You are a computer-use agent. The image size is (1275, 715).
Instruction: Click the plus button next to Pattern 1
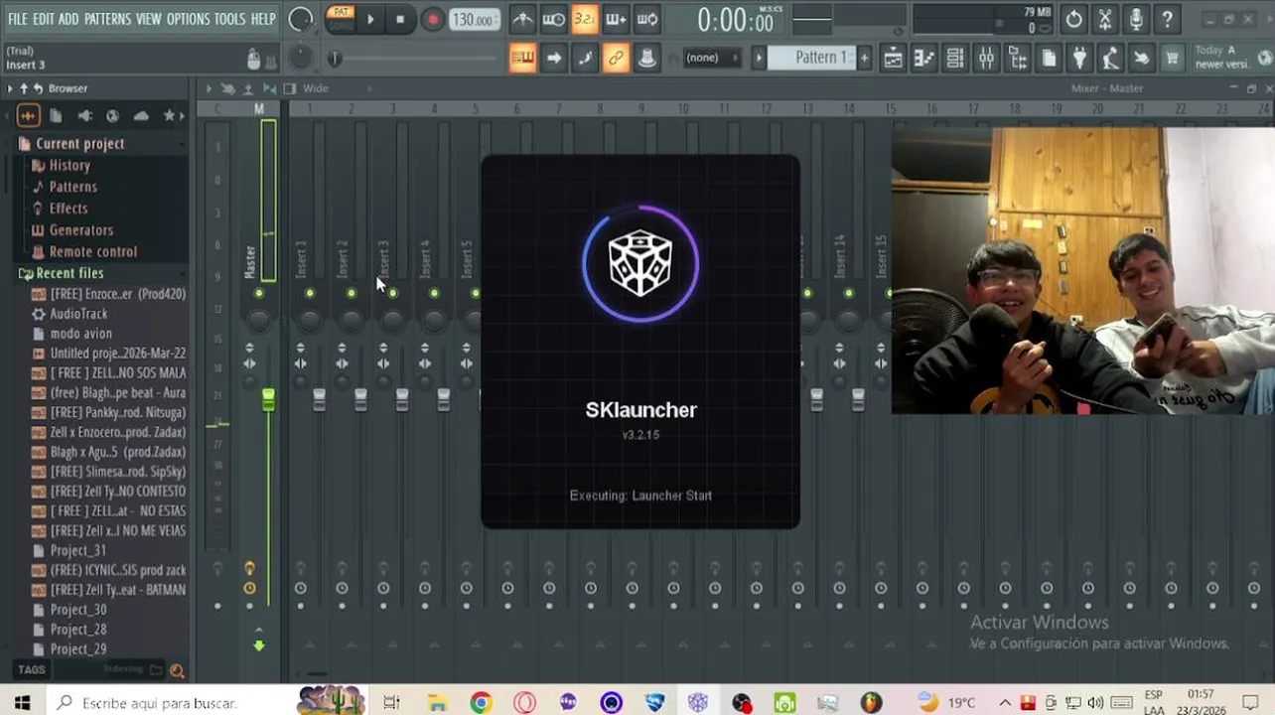coord(864,58)
